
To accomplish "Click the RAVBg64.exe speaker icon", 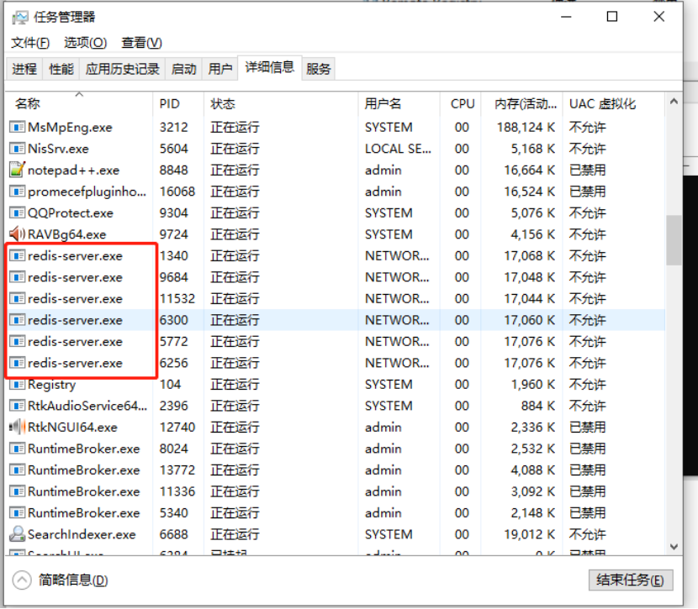I will [17, 234].
